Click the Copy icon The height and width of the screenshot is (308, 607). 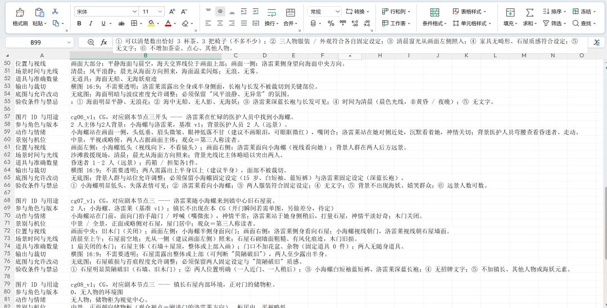coord(56,24)
